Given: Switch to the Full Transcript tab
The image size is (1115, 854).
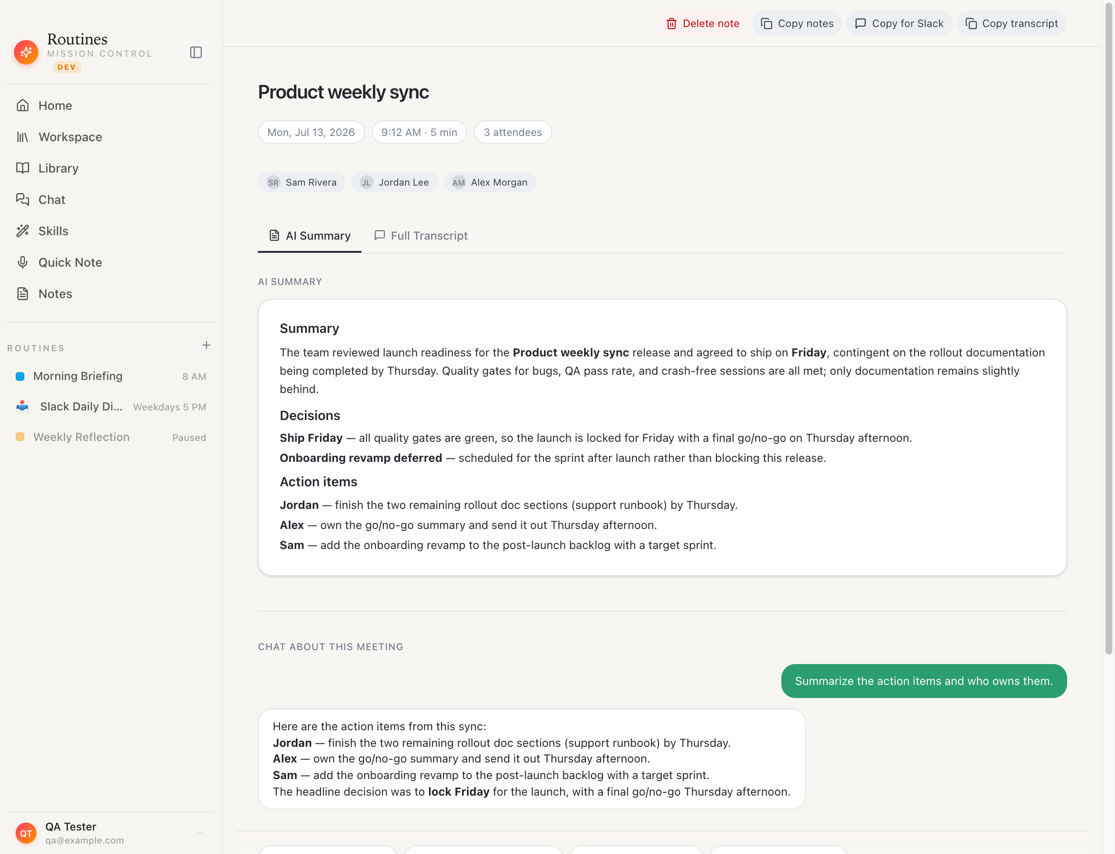Looking at the screenshot, I should pos(421,236).
